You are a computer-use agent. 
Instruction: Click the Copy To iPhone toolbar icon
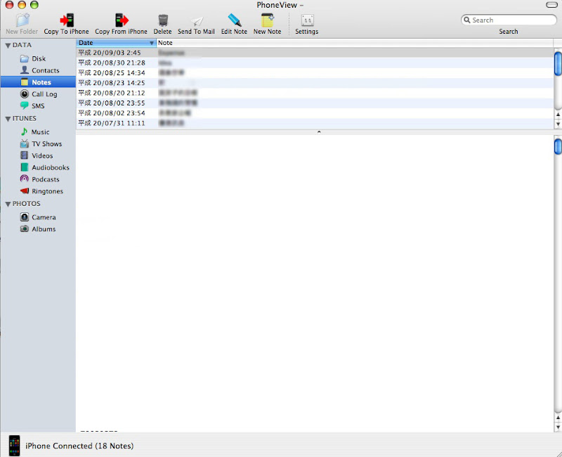coord(67,20)
